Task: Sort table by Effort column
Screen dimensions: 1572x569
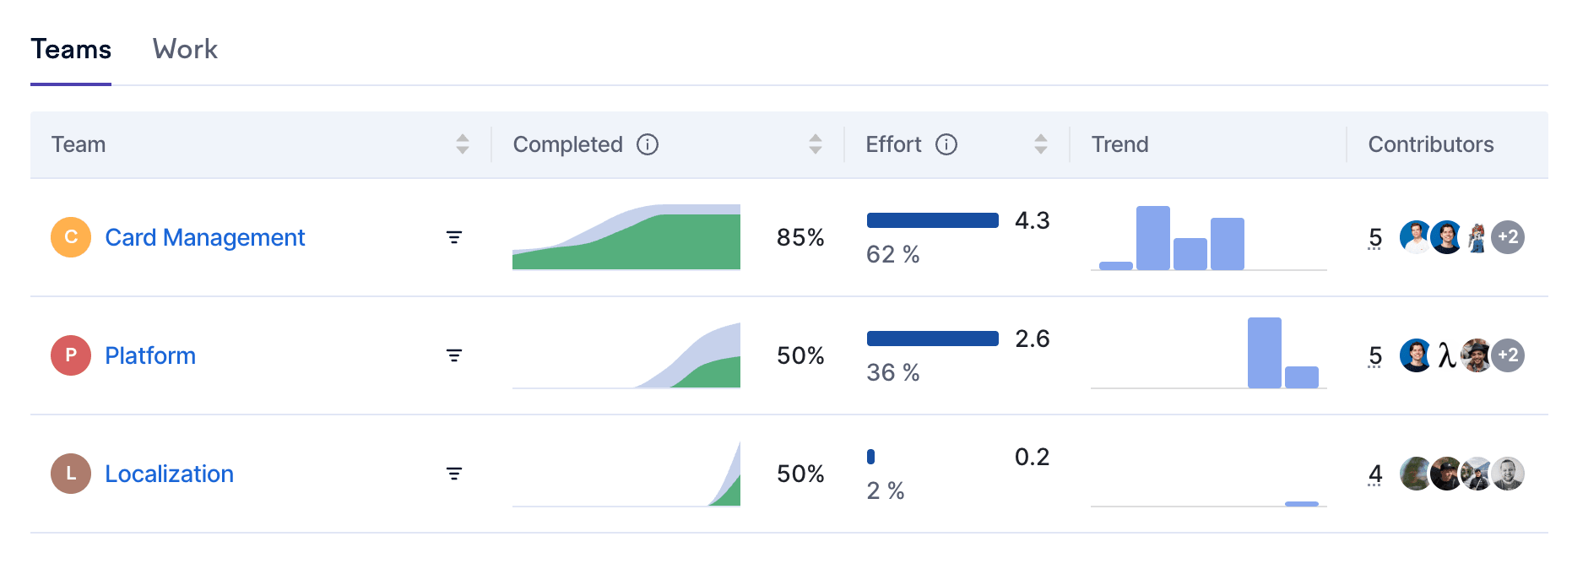Action: click(1041, 144)
